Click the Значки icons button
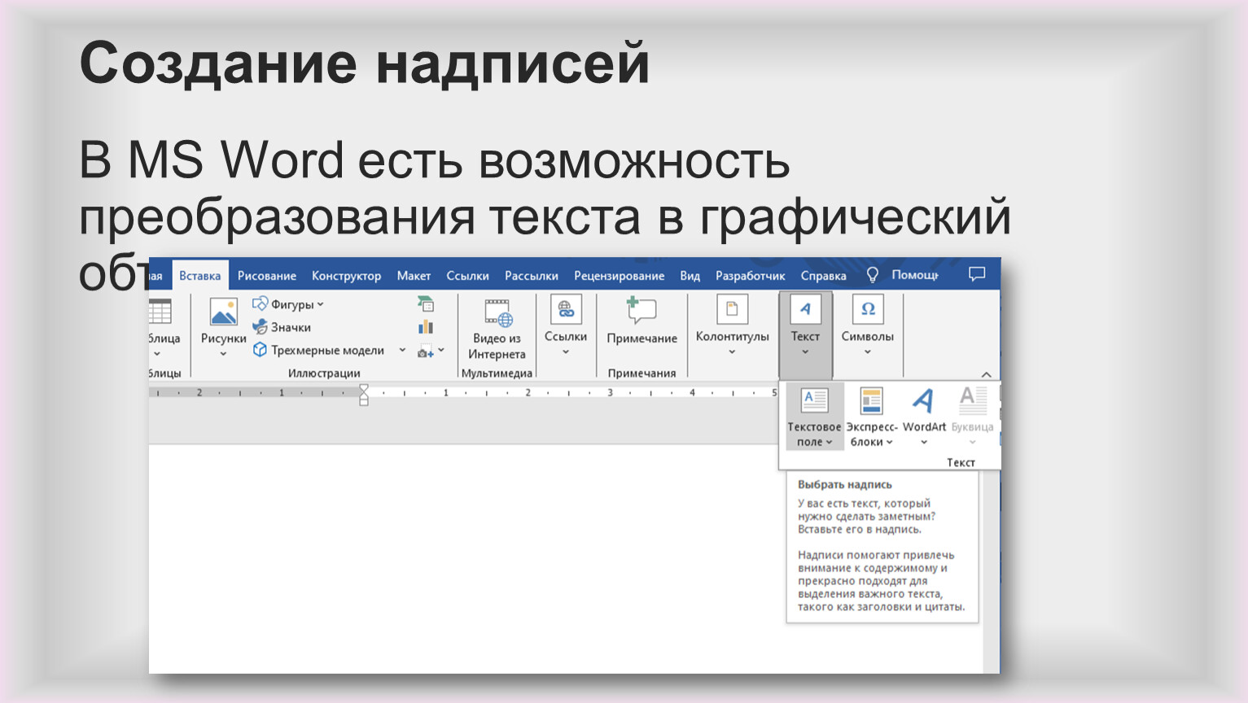 pos(282,327)
